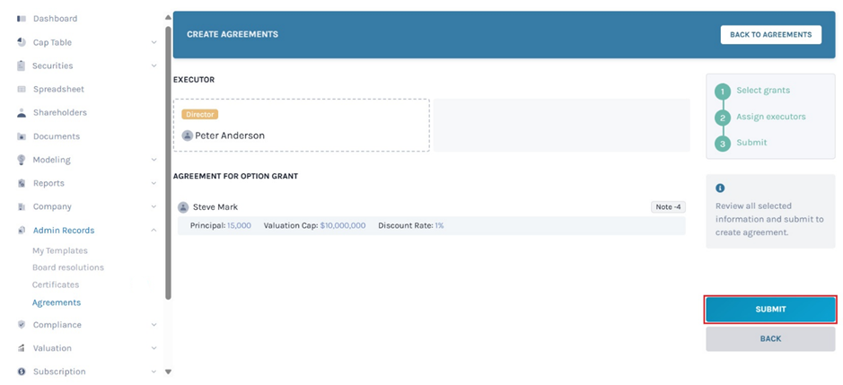The width and height of the screenshot is (843, 385).
Task: Go to step 1 Select grants
Action: tap(762, 91)
